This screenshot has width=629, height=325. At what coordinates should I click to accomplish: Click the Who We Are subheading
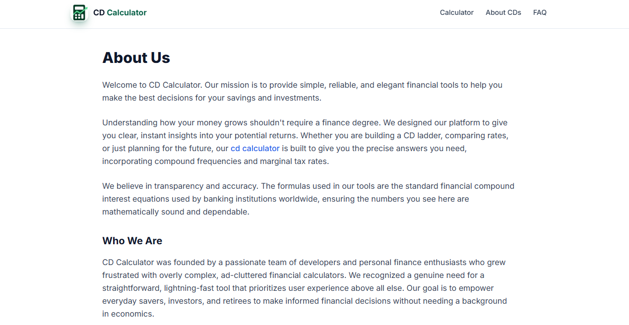(132, 241)
